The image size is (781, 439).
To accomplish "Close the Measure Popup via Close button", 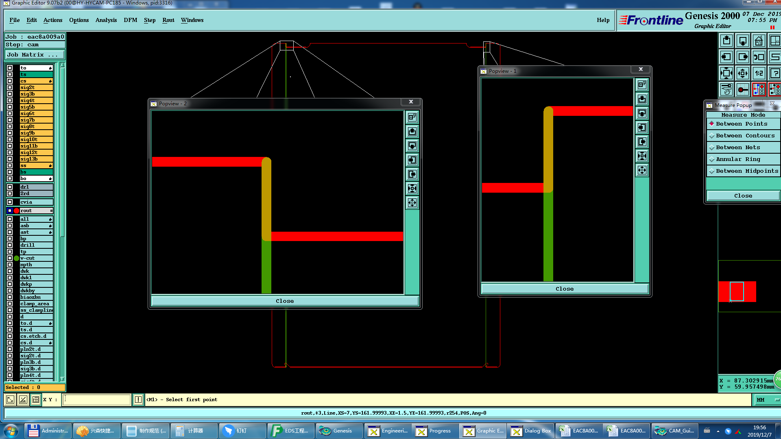I will coord(743,196).
